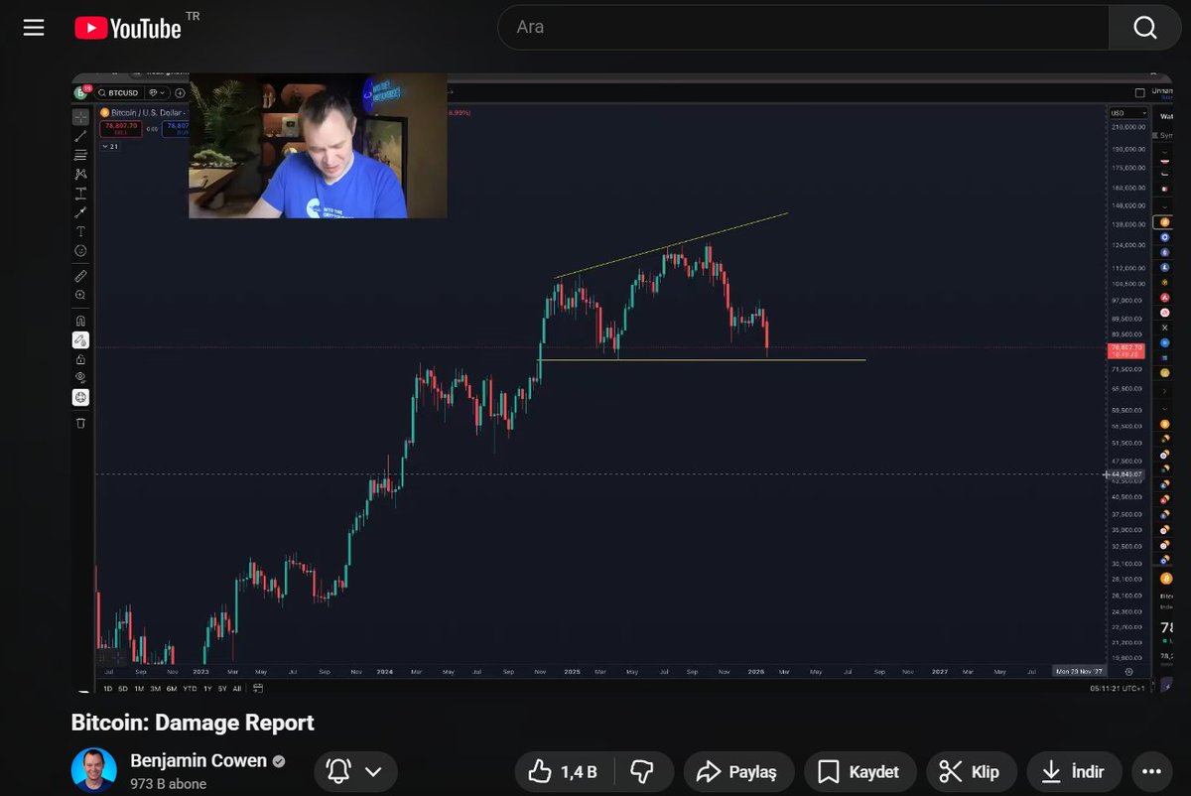
Task: Click the red SELL price button
Action: click(120, 129)
